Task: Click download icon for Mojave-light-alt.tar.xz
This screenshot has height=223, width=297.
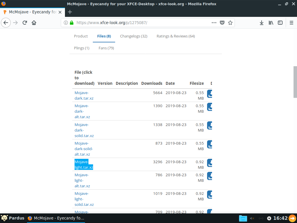Action: coord(209,176)
